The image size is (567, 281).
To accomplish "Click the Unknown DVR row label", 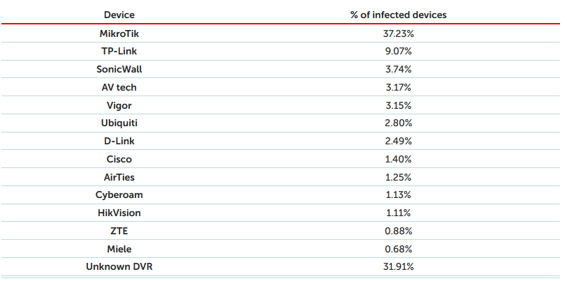I will point(119,266).
